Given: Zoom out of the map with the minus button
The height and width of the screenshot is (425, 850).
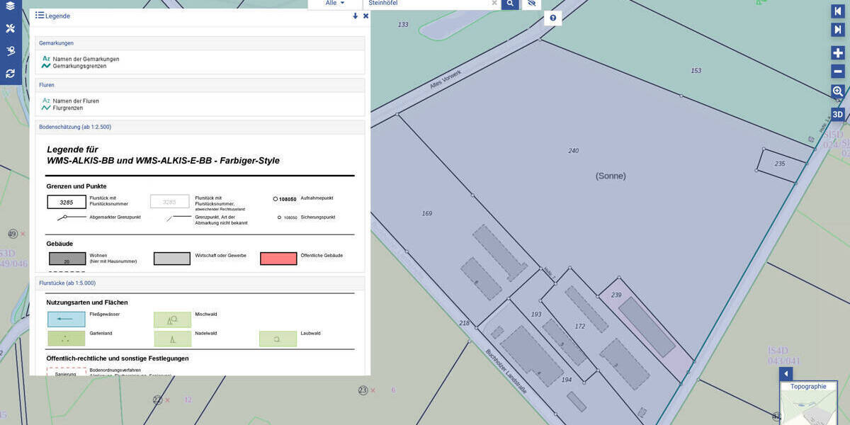Looking at the screenshot, I should (838, 72).
